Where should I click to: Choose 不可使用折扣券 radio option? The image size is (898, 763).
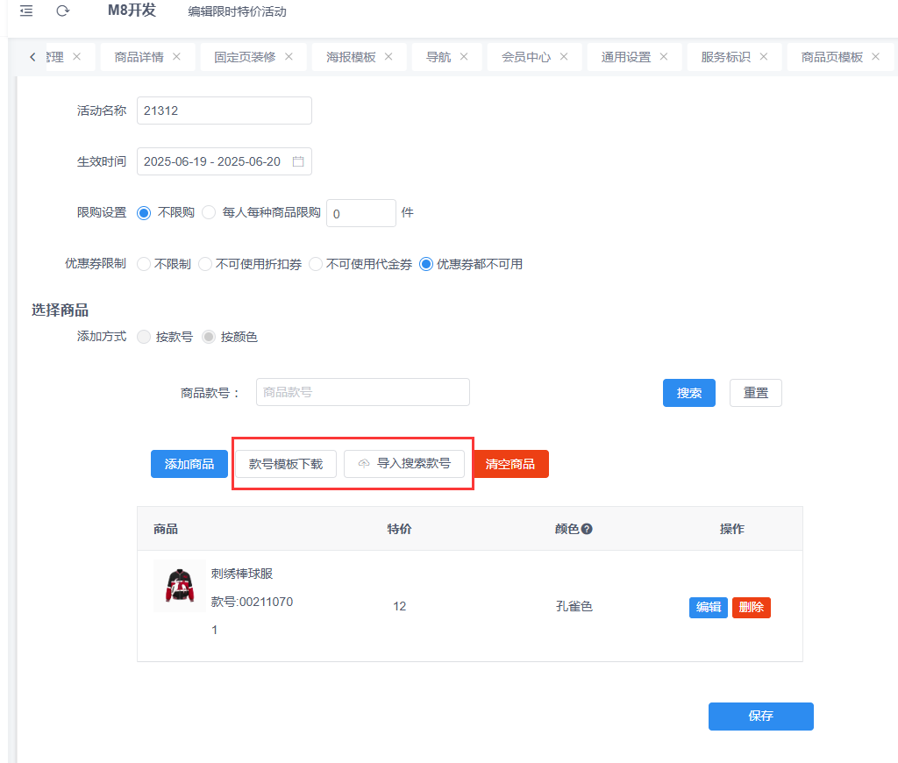205,264
